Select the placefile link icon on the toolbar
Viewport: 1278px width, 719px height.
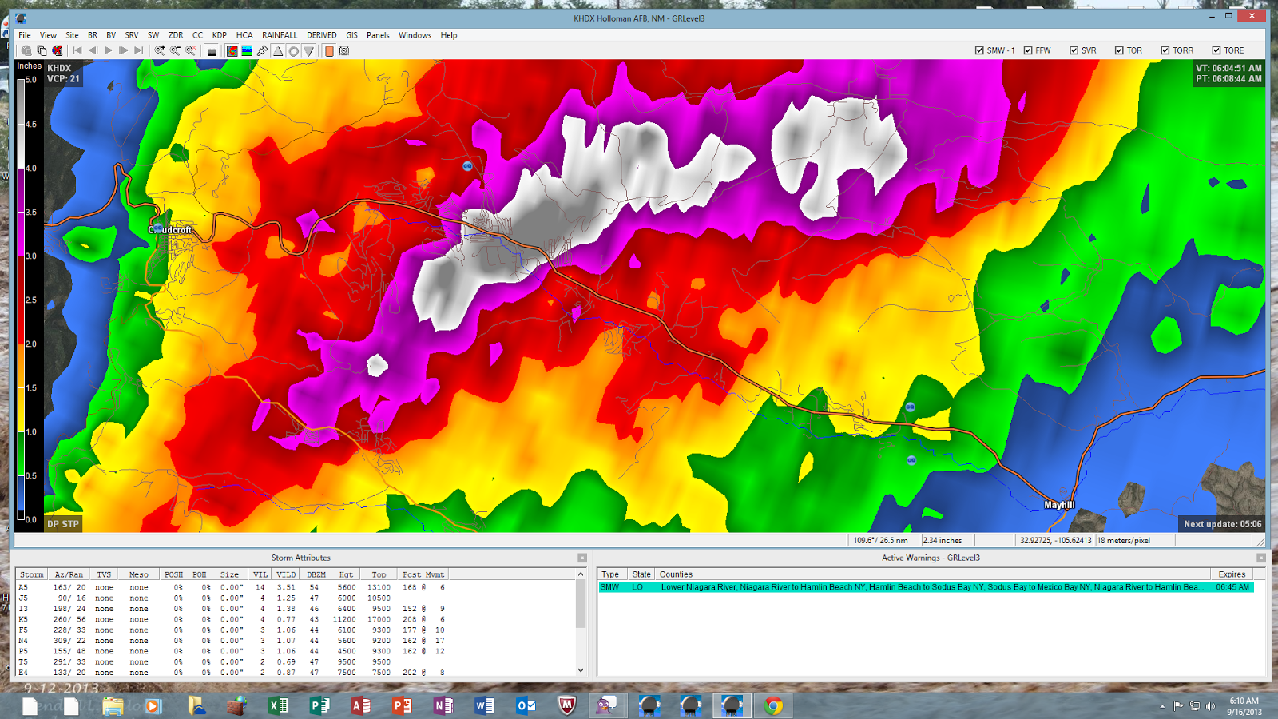click(263, 50)
